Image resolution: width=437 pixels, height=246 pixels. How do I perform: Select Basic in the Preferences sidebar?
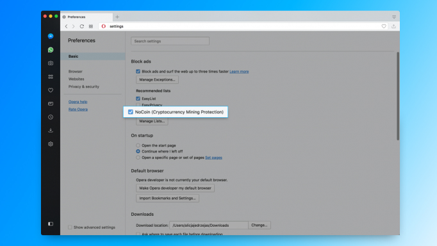coord(92,56)
